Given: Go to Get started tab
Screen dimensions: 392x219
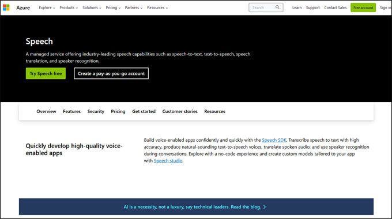Looking at the screenshot, I should click(x=144, y=111).
